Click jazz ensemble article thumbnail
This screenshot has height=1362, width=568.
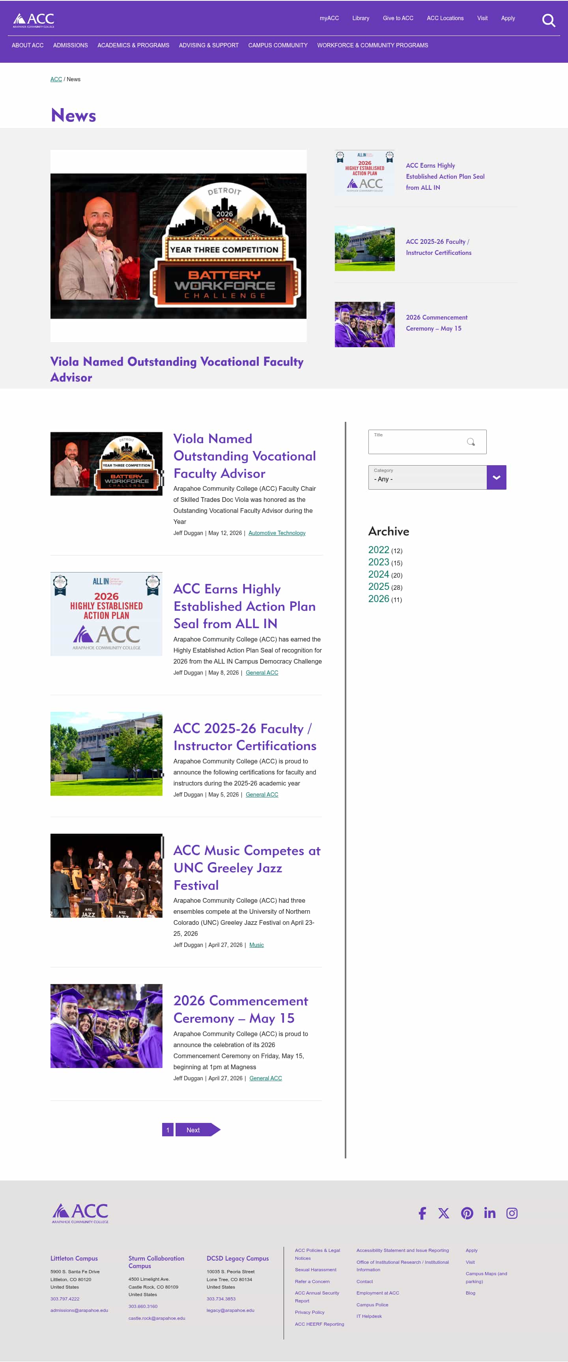pyautogui.click(x=106, y=876)
